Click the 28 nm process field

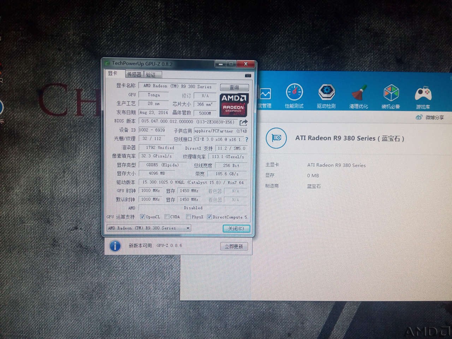154,103
